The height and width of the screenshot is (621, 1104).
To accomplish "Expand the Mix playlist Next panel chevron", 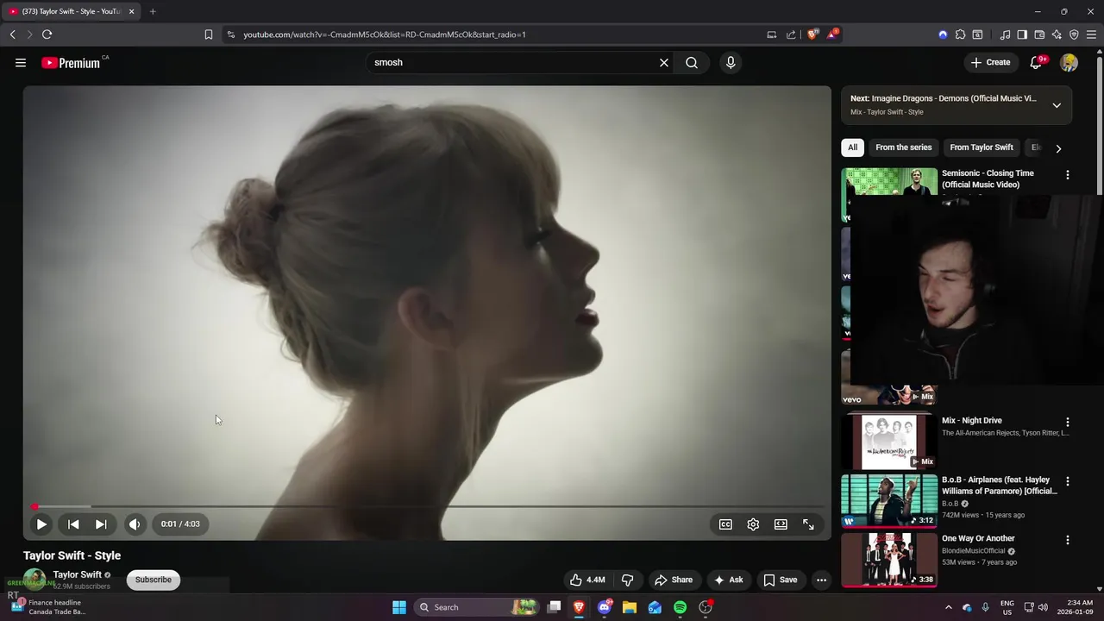I will (x=1057, y=105).
